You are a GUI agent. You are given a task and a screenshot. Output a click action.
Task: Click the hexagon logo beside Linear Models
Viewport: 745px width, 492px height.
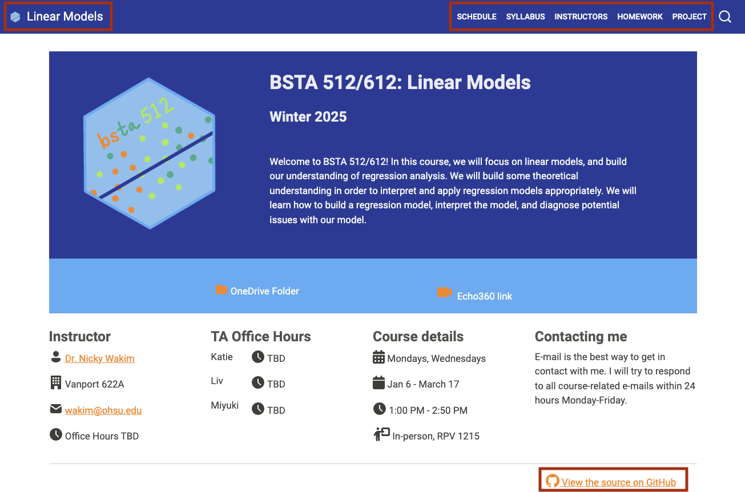coord(15,17)
